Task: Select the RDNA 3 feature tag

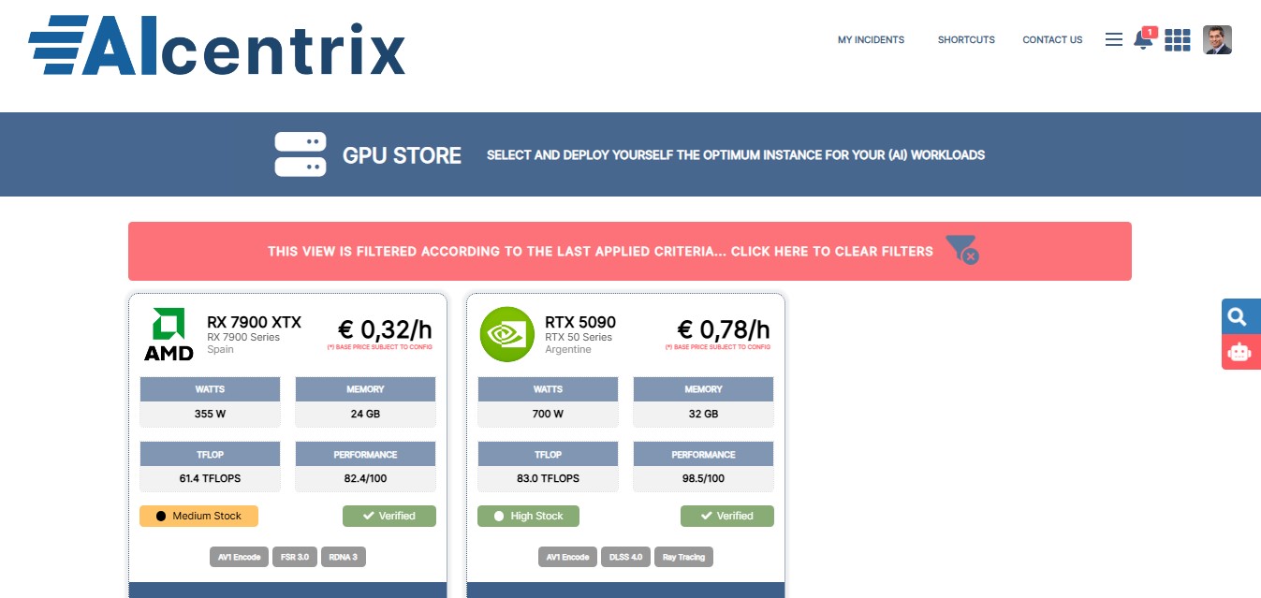Action: pyautogui.click(x=344, y=557)
